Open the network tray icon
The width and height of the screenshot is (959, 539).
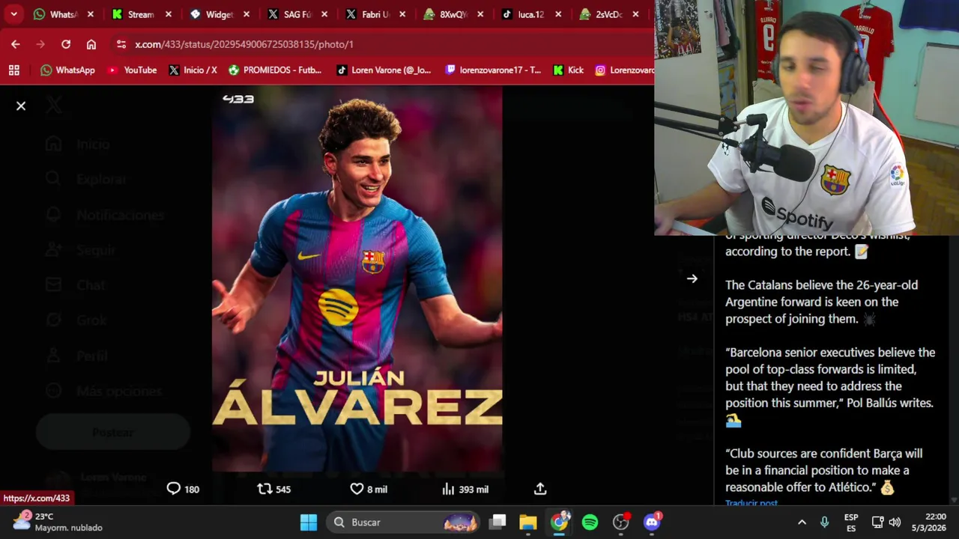pos(877,522)
